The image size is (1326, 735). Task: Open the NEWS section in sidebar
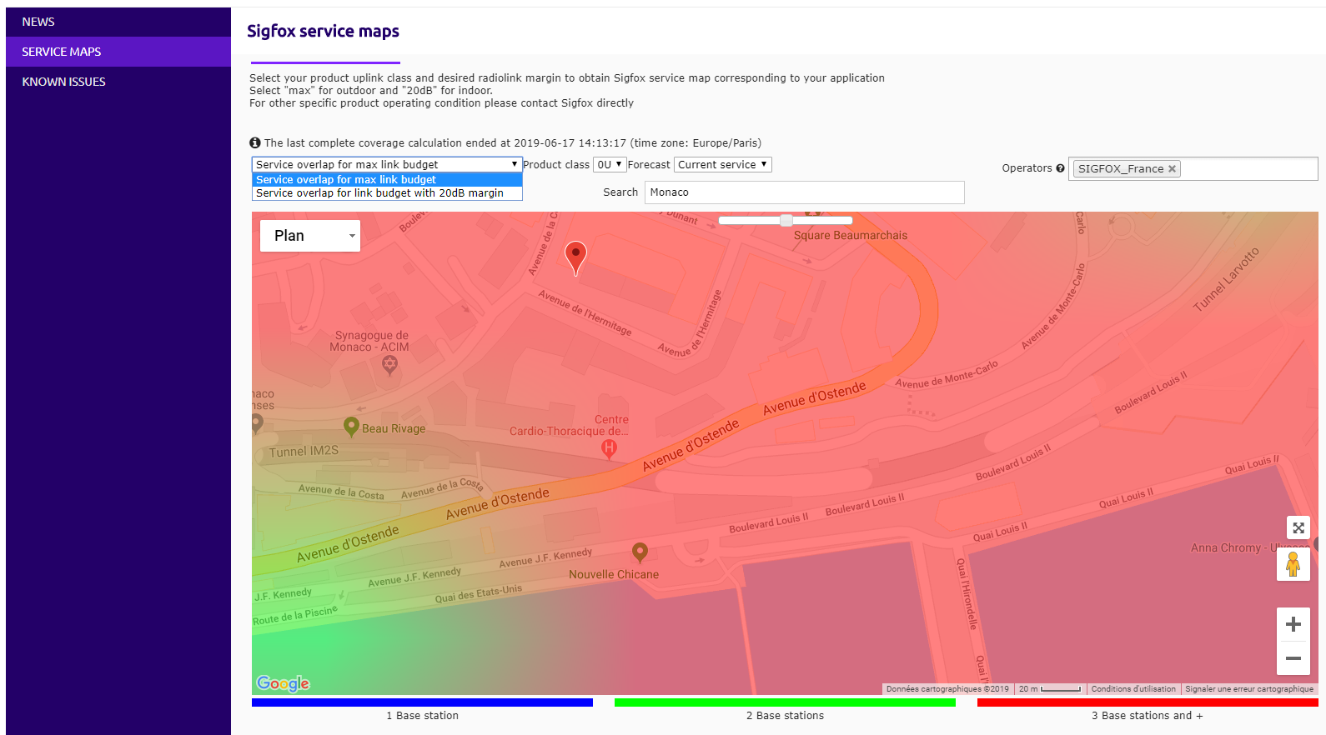[x=118, y=22]
